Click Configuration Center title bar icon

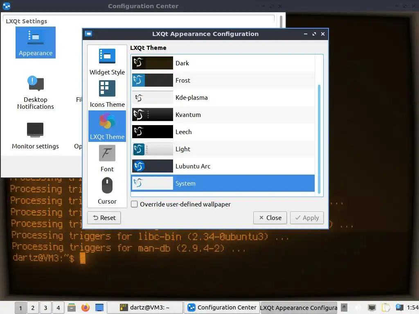[7, 6]
